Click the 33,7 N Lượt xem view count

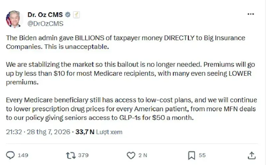coord(99,132)
